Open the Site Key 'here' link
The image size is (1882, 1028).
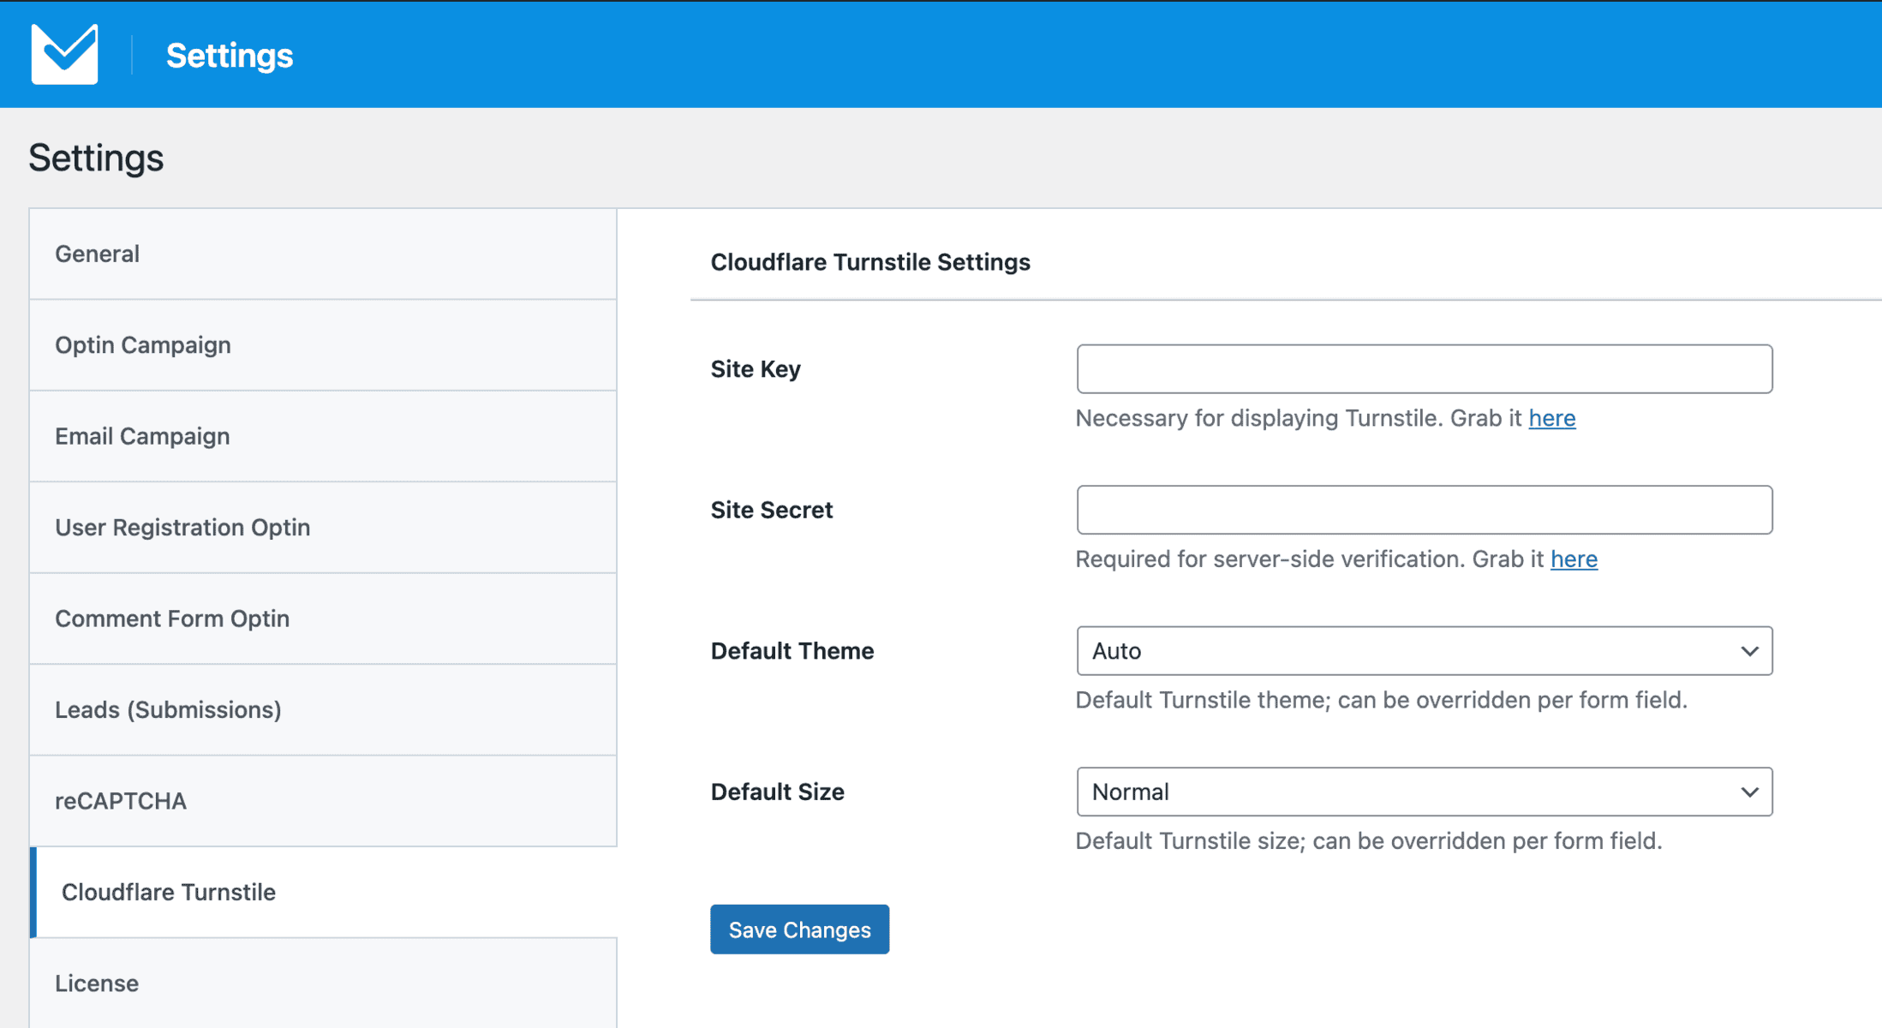tap(1552, 418)
